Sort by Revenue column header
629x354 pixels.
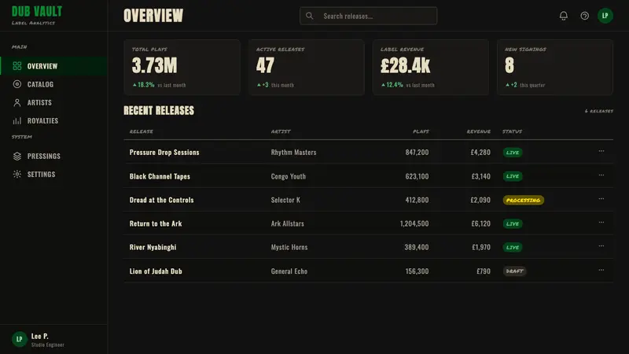[479, 131]
